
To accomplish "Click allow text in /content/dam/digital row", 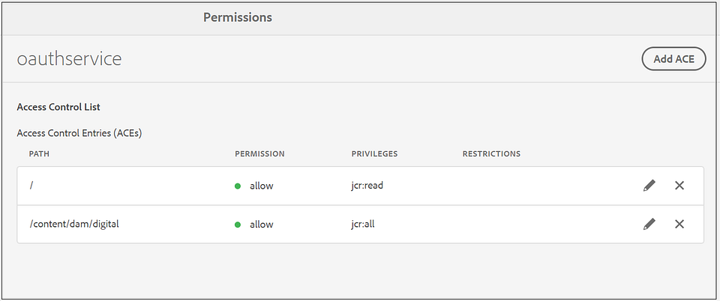I will coord(261,224).
